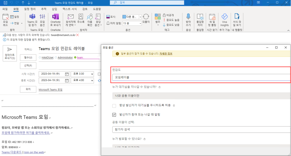Viewport: 291px width, 156px height.
Task: Remove external recipient warning with red X
Action: coord(78,35)
